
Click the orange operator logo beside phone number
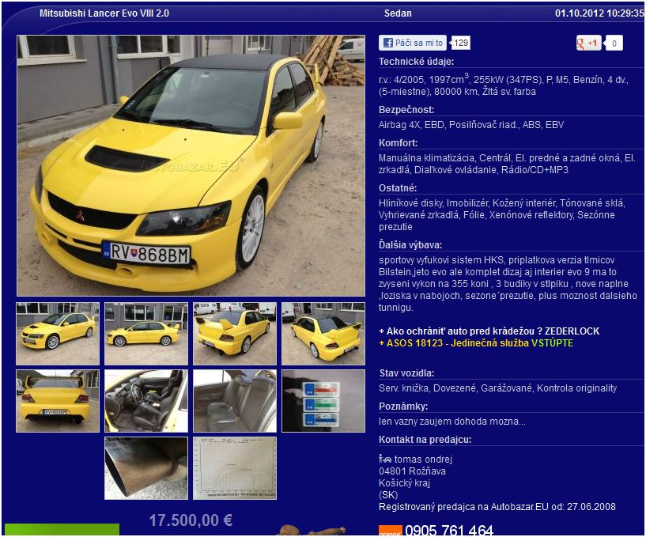coord(390,531)
